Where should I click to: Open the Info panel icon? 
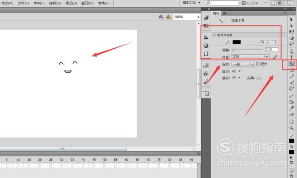[206, 46]
